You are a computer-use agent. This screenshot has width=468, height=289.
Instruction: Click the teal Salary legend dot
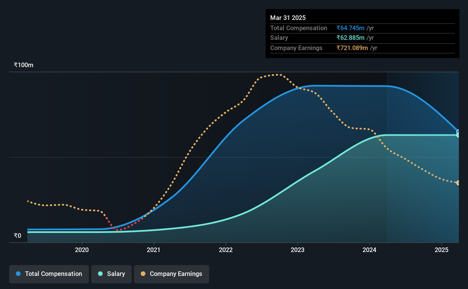click(x=100, y=274)
